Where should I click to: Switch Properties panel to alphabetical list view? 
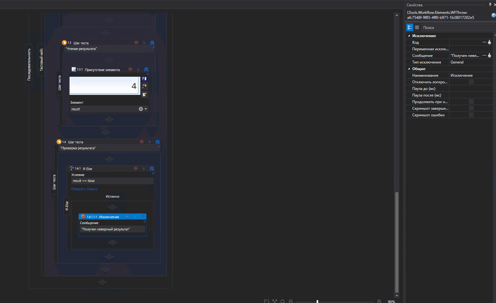pyautogui.click(x=417, y=27)
